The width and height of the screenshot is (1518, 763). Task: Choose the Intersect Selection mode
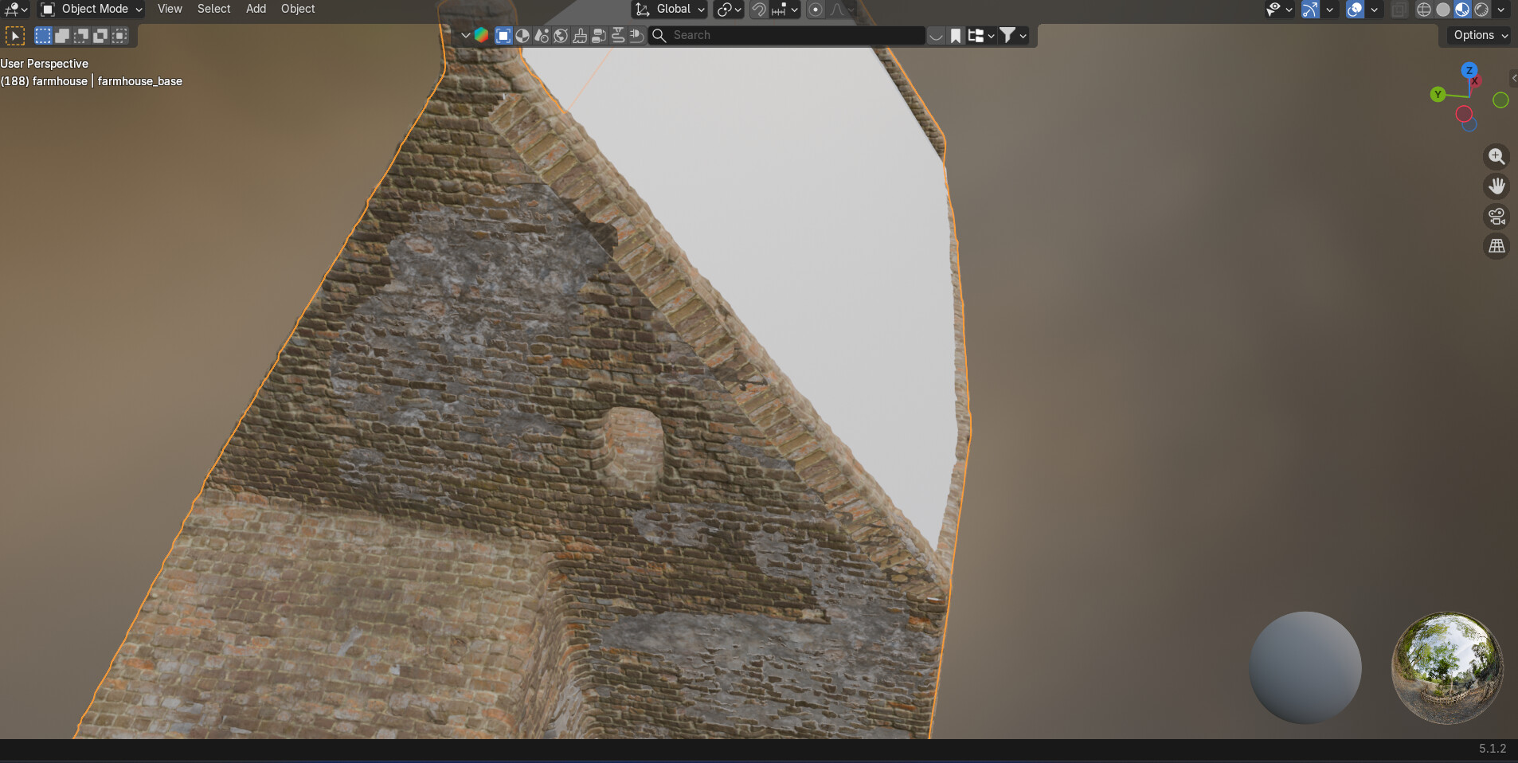coord(119,36)
